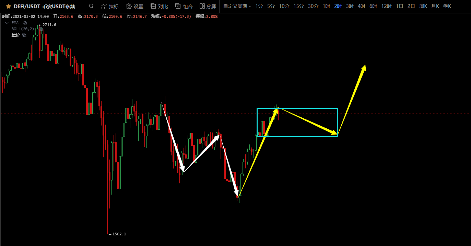The height and width of the screenshot is (246, 471).
Task: Open the 指标 indicators panel
Action: [x=110, y=6]
